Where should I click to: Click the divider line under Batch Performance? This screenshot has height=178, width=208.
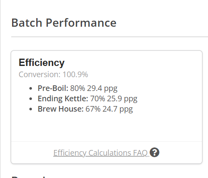tap(110, 37)
